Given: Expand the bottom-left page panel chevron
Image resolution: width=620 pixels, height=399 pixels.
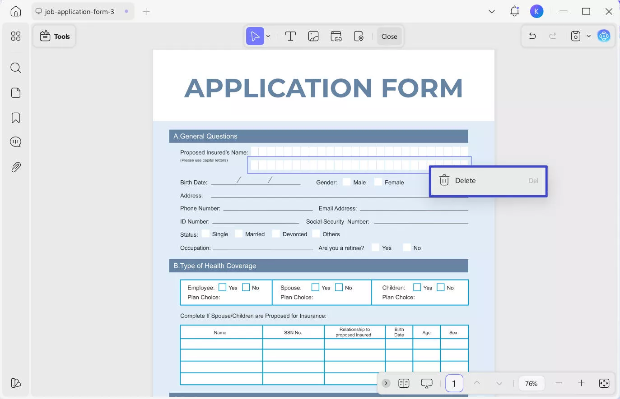Looking at the screenshot, I should 386,383.
